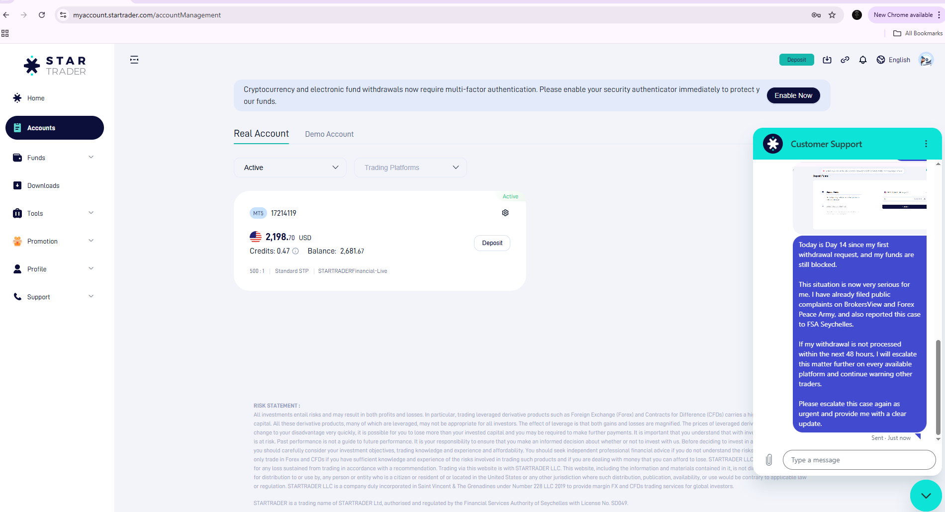Click the Sent · Just now status
The image size is (945, 512).
[x=891, y=438]
